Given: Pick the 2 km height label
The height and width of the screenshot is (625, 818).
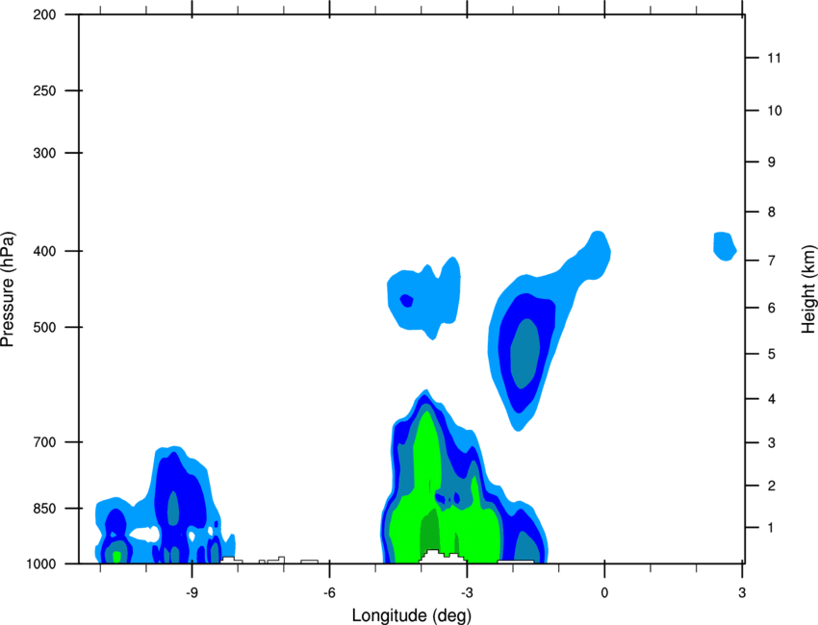Looking at the screenshot, I should coord(772,486).
